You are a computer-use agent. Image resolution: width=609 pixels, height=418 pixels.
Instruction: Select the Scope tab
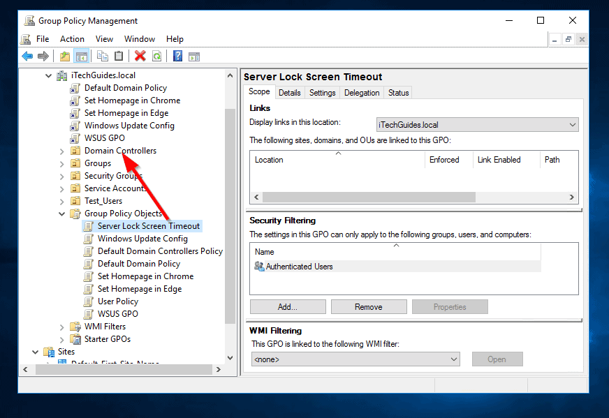tap(259, 91)
